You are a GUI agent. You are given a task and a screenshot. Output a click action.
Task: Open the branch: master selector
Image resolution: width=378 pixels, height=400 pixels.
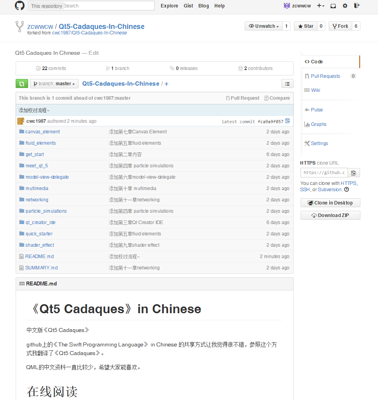click(54, 84)
